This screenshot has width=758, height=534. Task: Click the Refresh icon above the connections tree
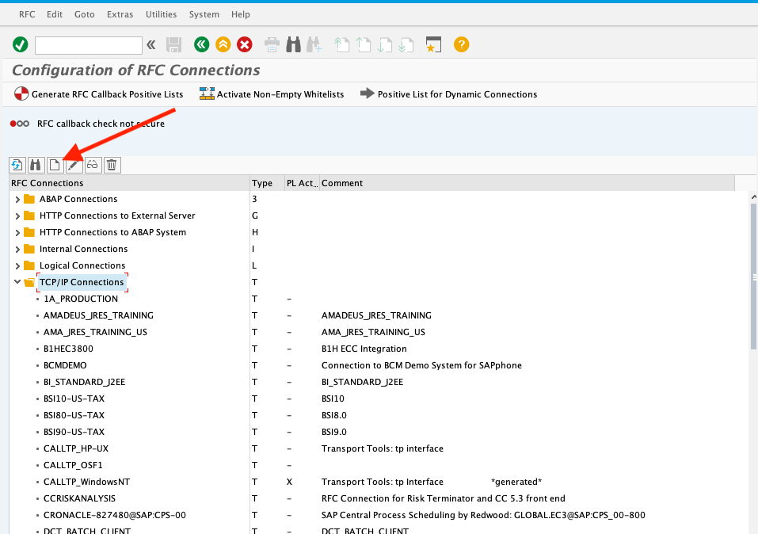coord(17,165)
